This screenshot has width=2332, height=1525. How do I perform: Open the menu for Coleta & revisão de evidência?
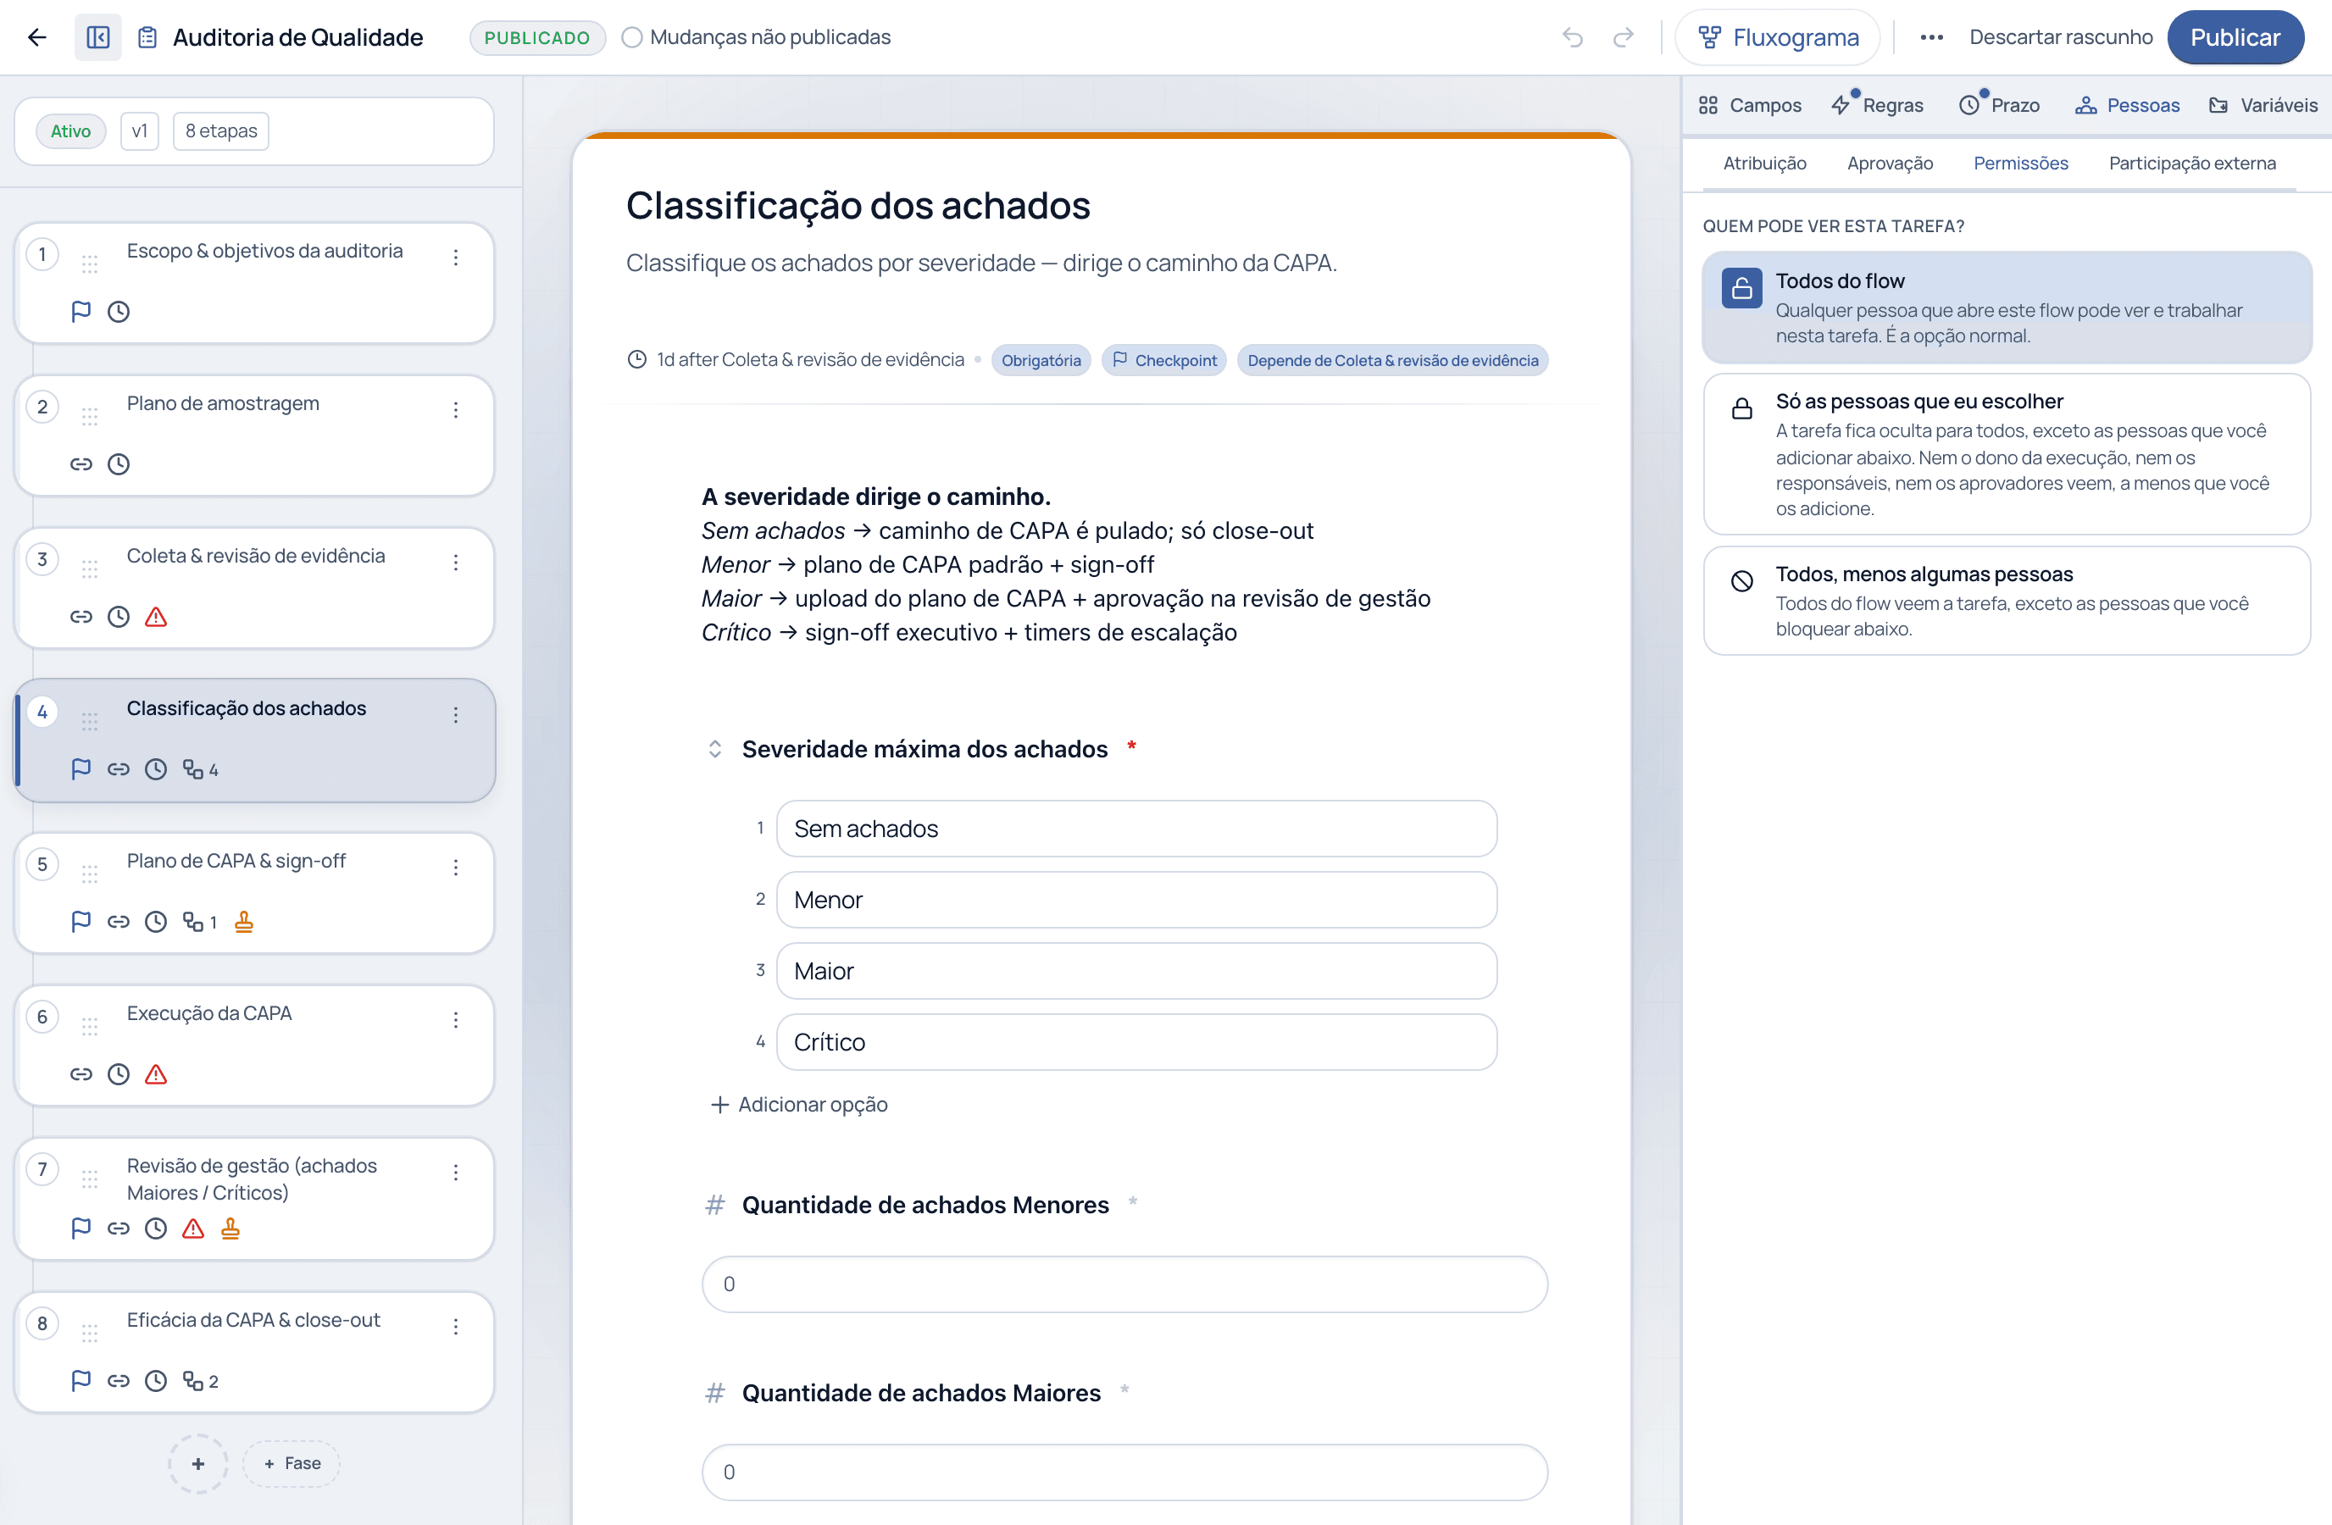[x=456, y=563]
